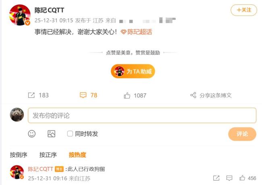
Task: Click the 发布你的评论 comment input box
Action: pyautogui.click(x=142, y=115)
